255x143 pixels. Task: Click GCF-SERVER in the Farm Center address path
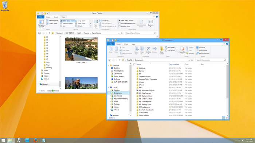(70, 33)
